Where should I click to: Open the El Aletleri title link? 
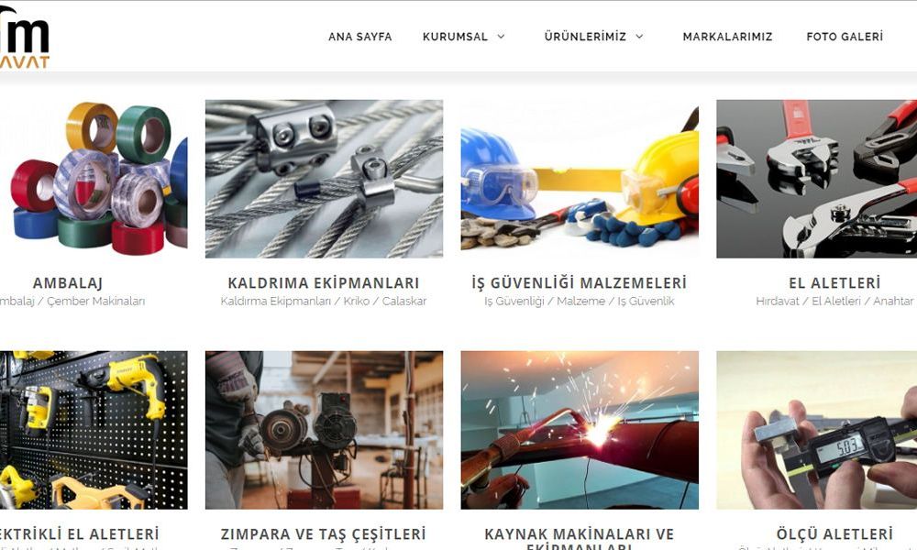[x=834, y=283]
